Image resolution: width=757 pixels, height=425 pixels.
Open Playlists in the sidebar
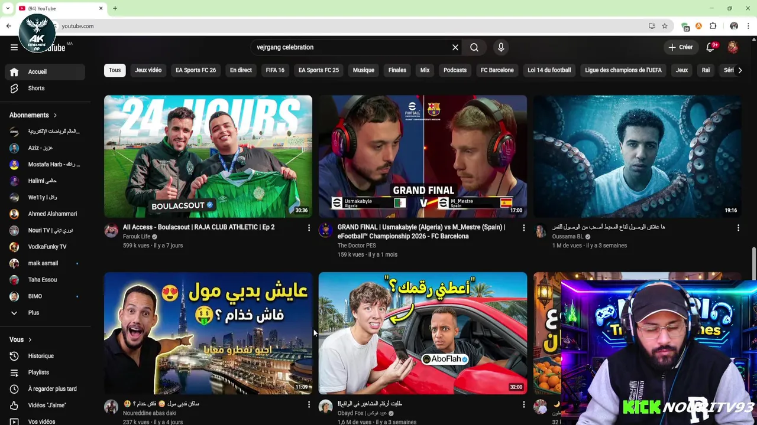click(45, 372)
